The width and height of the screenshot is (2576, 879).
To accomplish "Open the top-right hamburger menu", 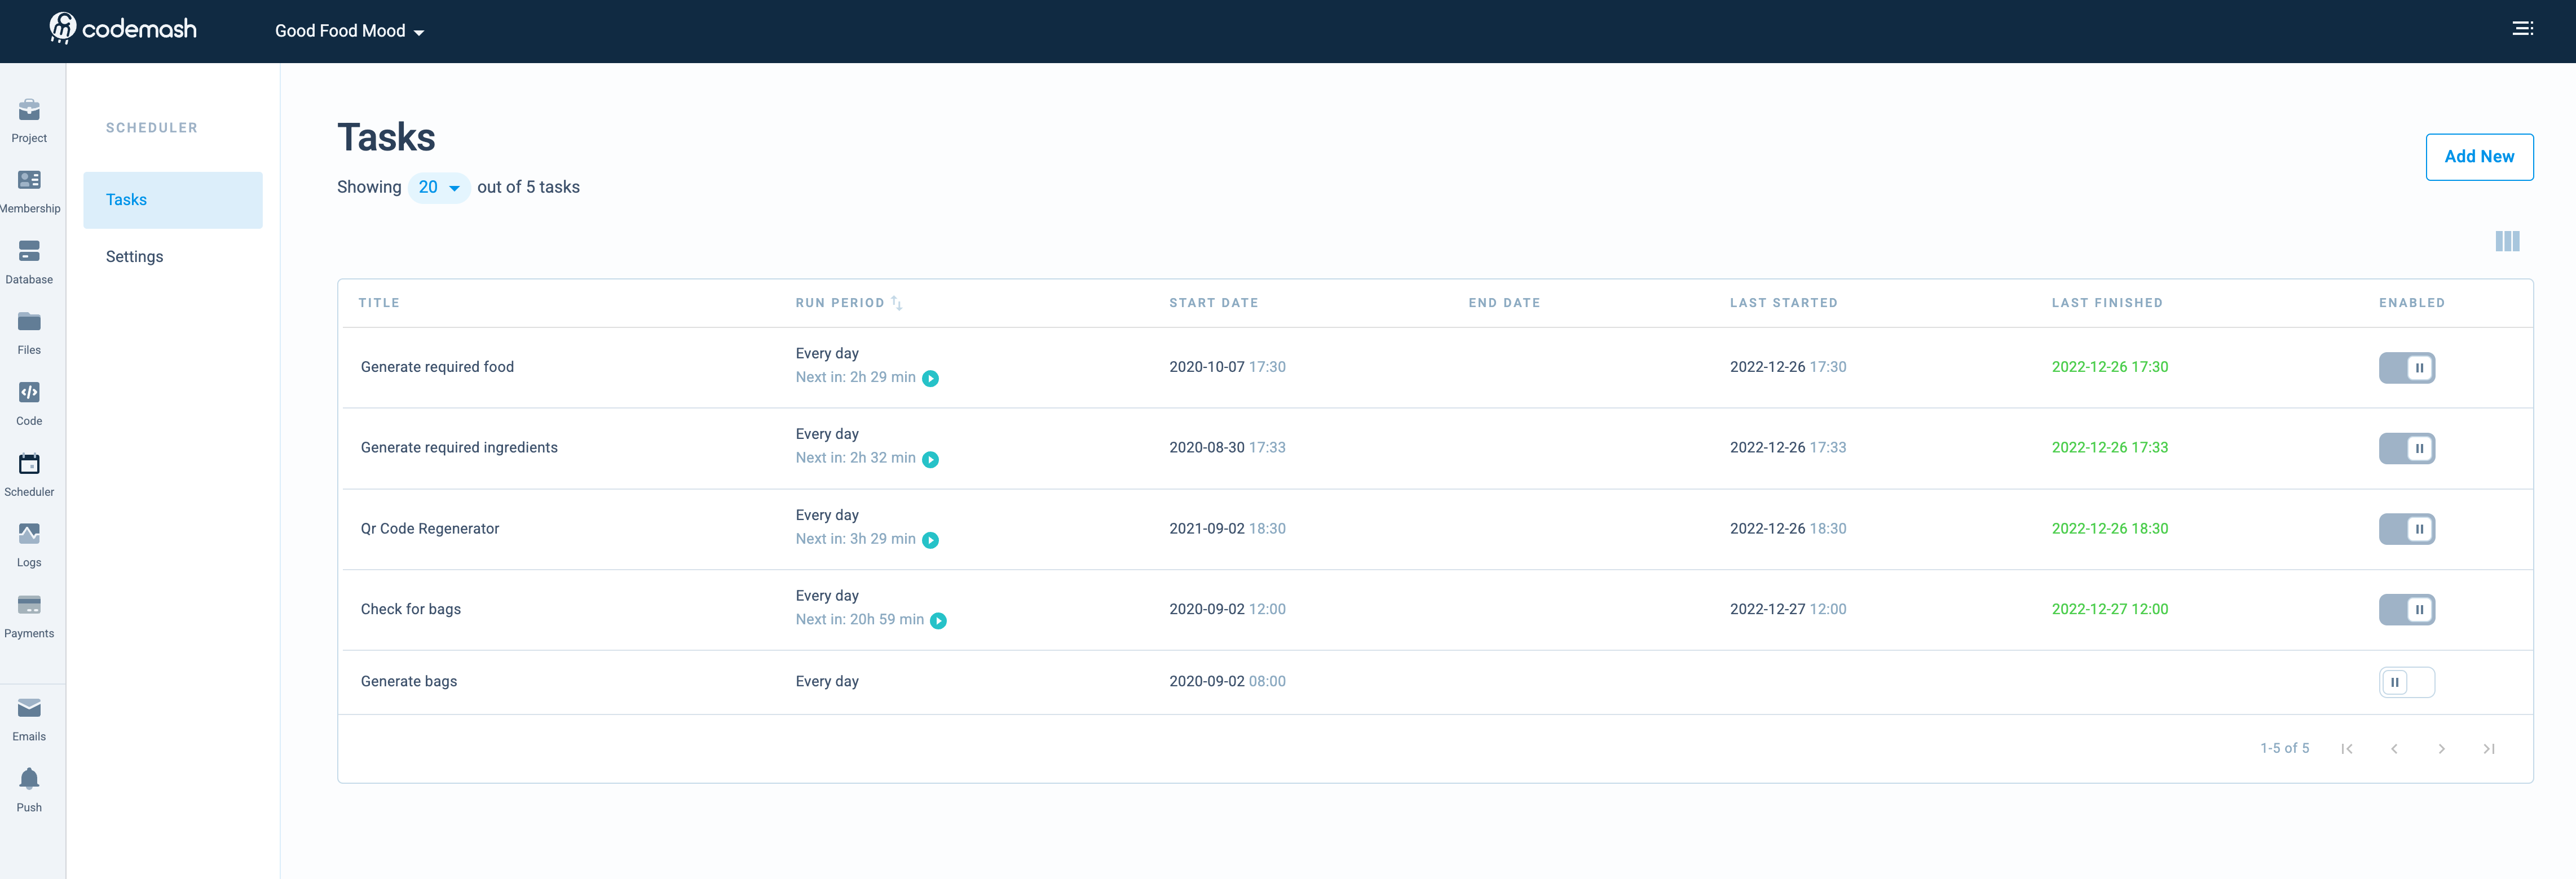I will [x=2522, y=29].
